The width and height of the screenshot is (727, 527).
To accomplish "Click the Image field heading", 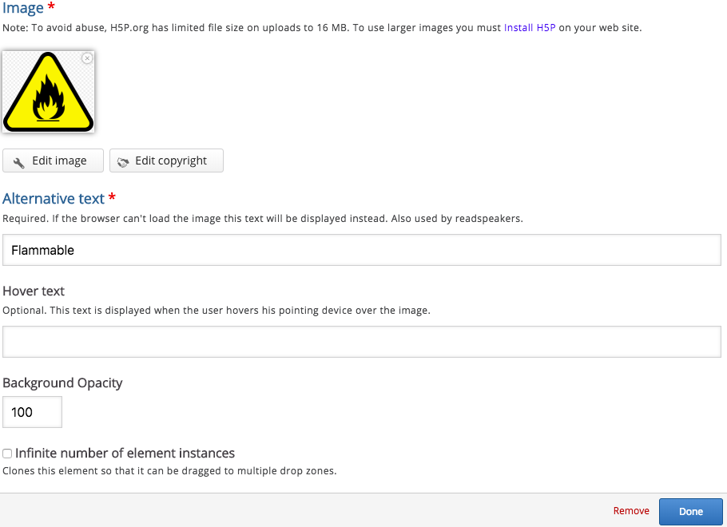I will pyautogui.click(x=23, y=8).
